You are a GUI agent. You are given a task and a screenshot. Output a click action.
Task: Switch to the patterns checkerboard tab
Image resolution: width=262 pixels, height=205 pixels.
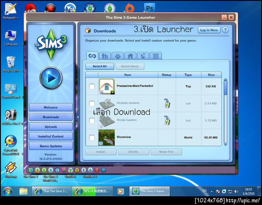156,56
